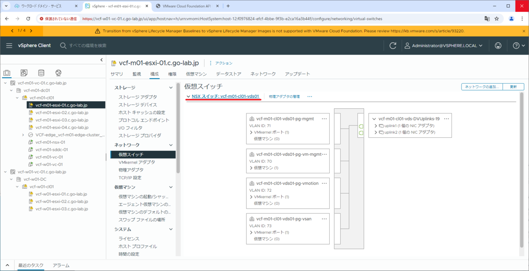
Task: Collapse the vcf-m01-cl01 cluster node
Action: 17,98
